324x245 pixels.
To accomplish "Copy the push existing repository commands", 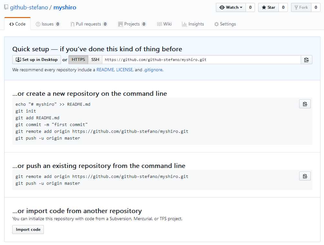I will (x=305, y=176).
